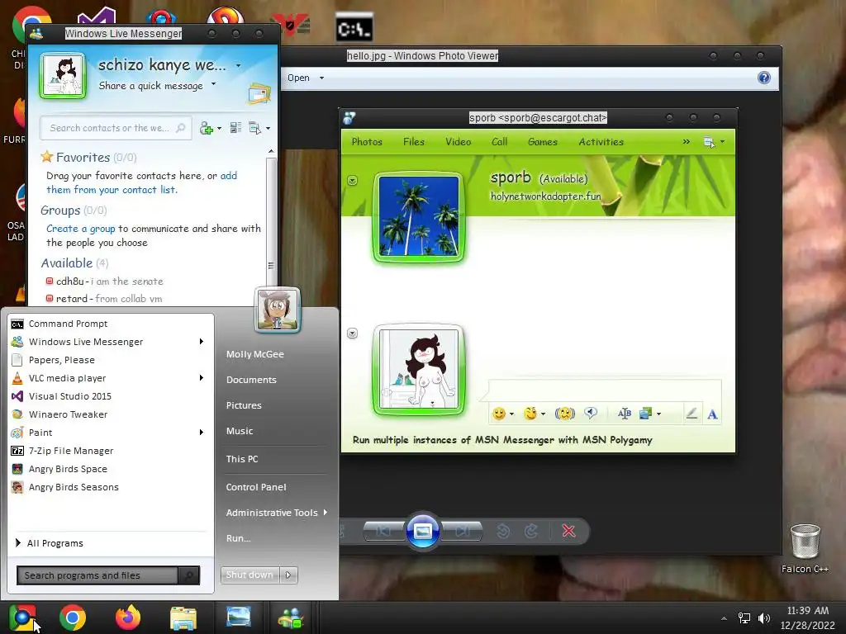Image resolution: width=846 pixels, height=634 pixels.
Task: Open the command prompt desktop icon
Action: point(354,27)
